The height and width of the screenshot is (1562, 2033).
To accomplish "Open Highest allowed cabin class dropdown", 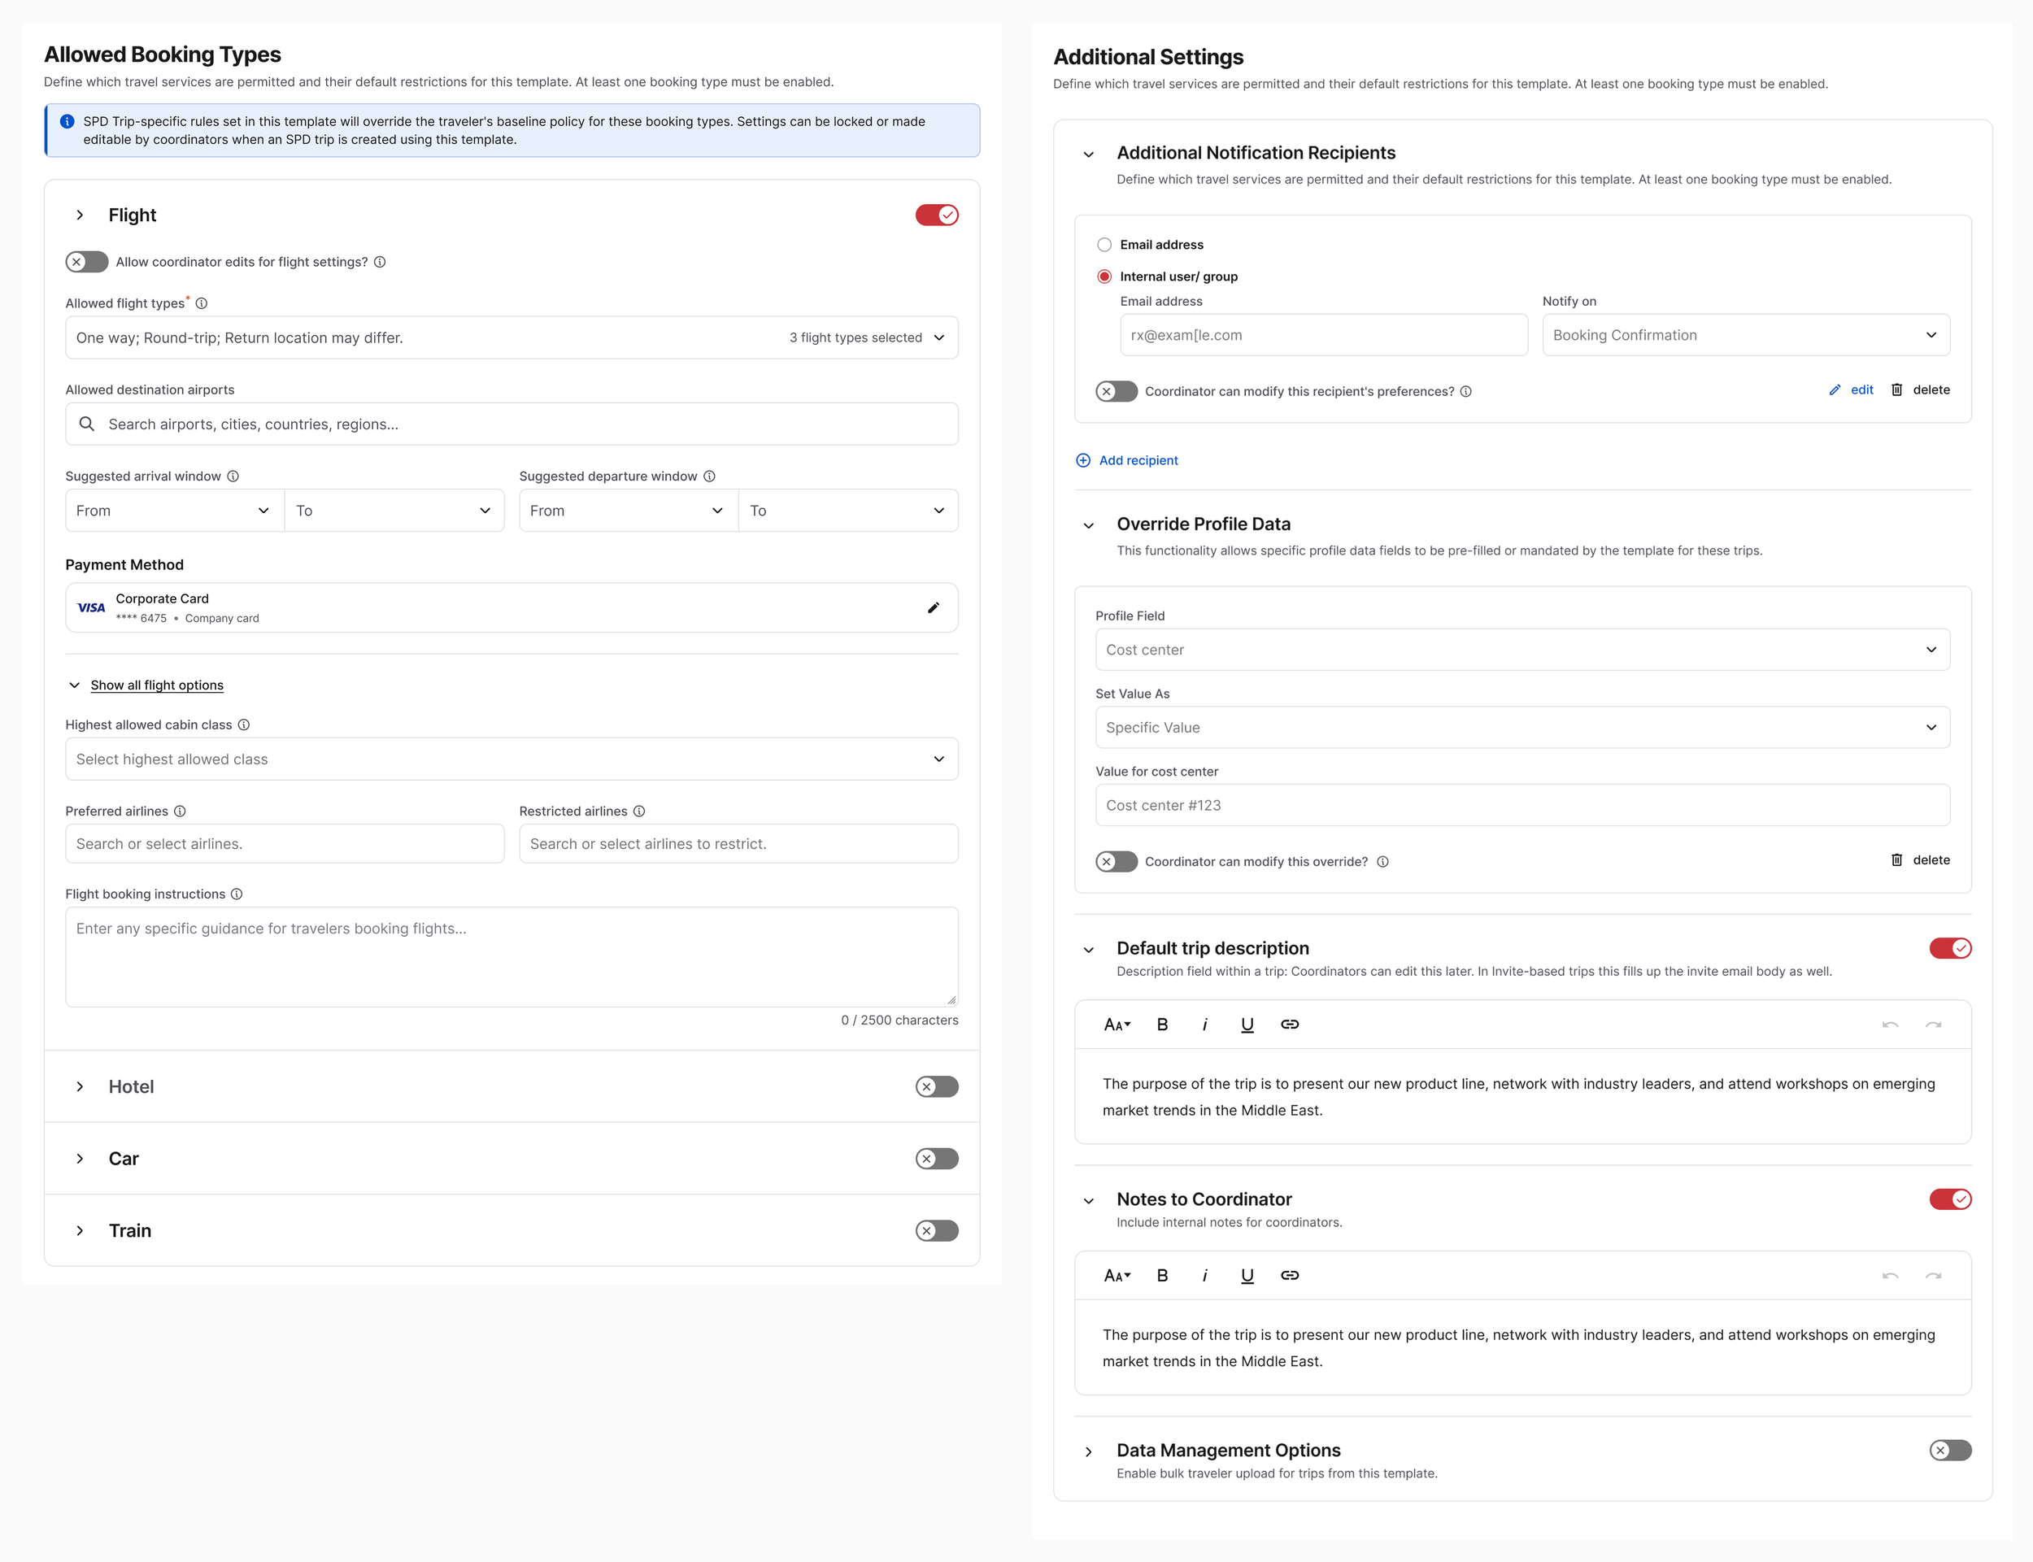I will 512,759.
